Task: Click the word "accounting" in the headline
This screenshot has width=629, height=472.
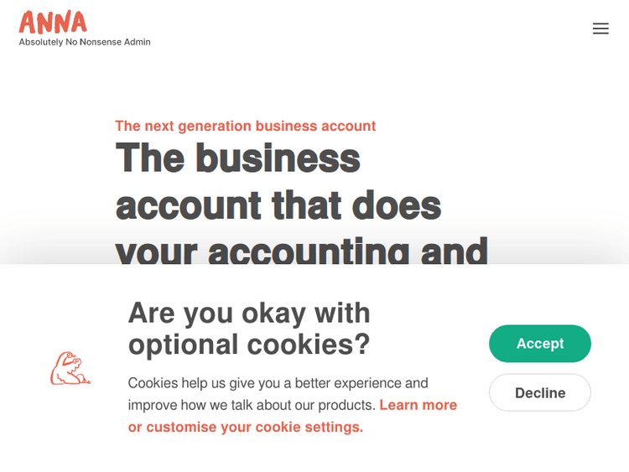Action: [309, 251]
